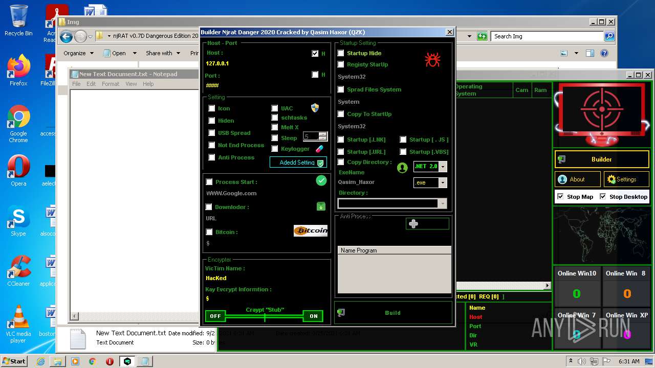
Task: Click the plus icon in Anti Process
Action: click(413, 224)
